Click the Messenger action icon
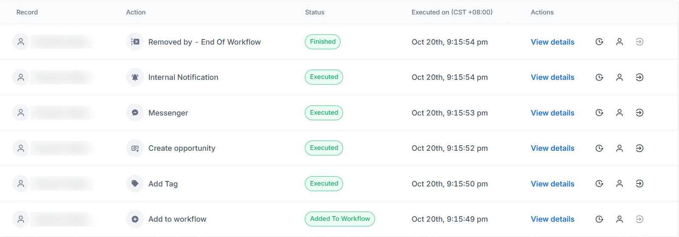 coord(135,113)
